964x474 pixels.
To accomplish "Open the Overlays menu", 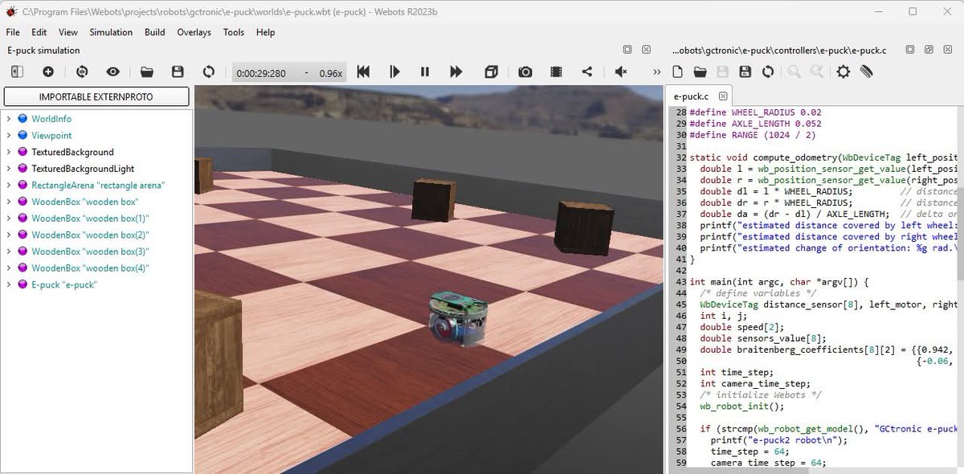I will pos(194,32).
